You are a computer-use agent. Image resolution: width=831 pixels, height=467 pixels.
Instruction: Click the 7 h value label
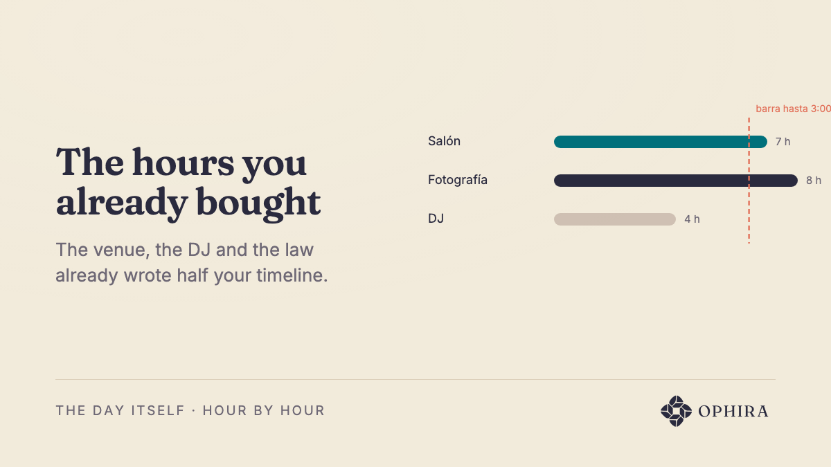click(783, 142)
